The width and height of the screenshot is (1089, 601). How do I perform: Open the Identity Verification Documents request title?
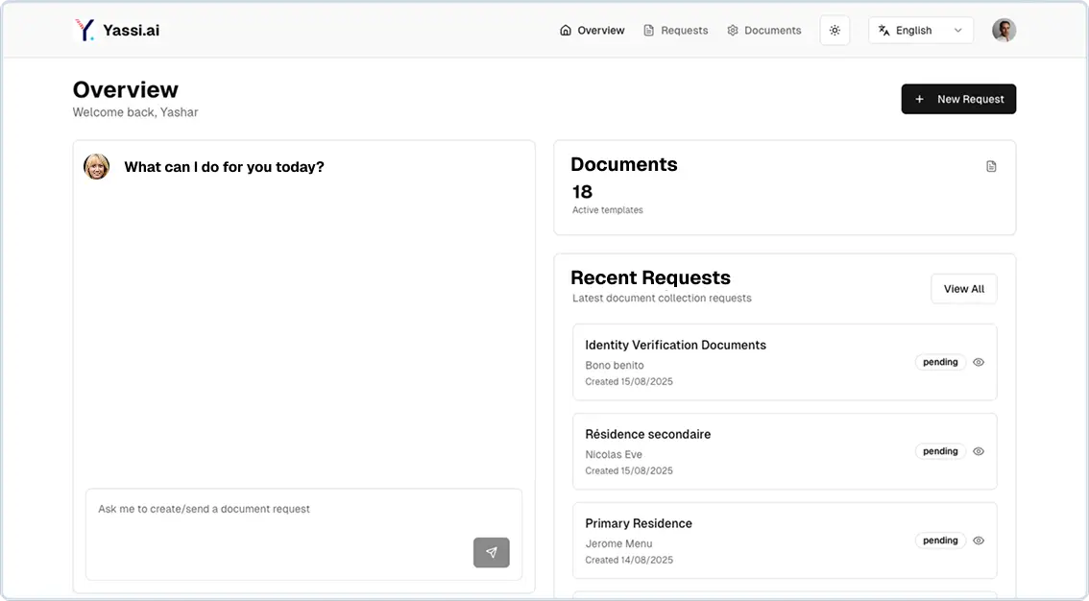(x=675, y=345)
